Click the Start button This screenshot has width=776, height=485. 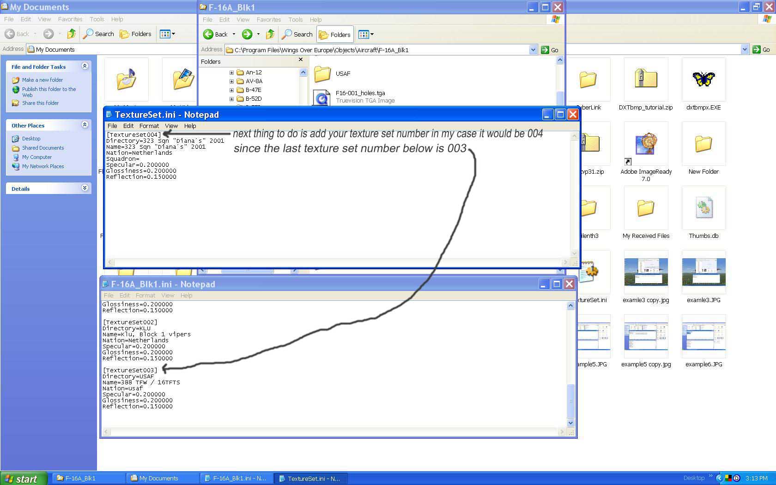(24, 479)
